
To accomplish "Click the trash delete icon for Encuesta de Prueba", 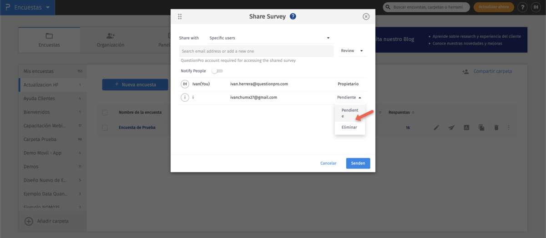I will 496,128.
